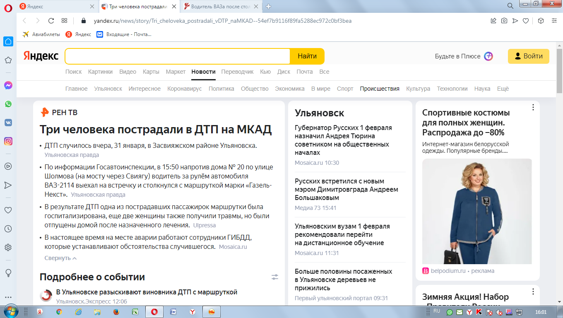
Task: Open Ульяновск news category
Action: pyautogui.click(x=108, y=89)
